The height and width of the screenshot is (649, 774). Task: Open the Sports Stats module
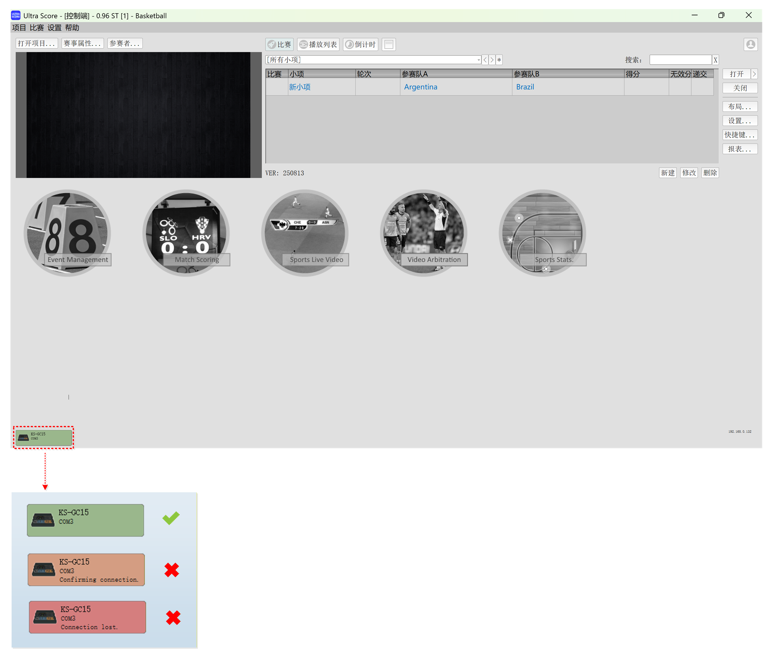coord(542,233)
